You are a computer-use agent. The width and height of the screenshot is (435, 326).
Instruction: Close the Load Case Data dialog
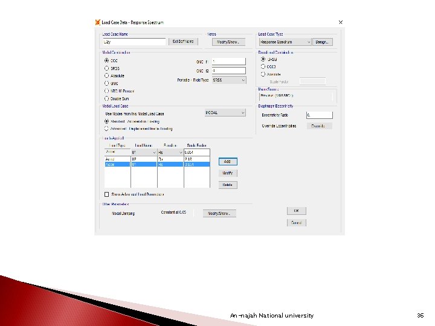[x=341, y=22]
